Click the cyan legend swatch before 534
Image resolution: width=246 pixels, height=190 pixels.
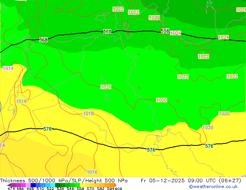point(53,185)
